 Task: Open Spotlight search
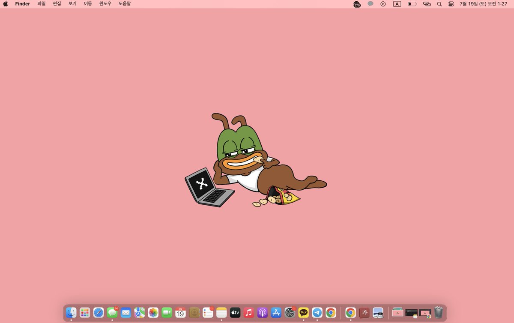pyautogui.click(x=439, y=4)
